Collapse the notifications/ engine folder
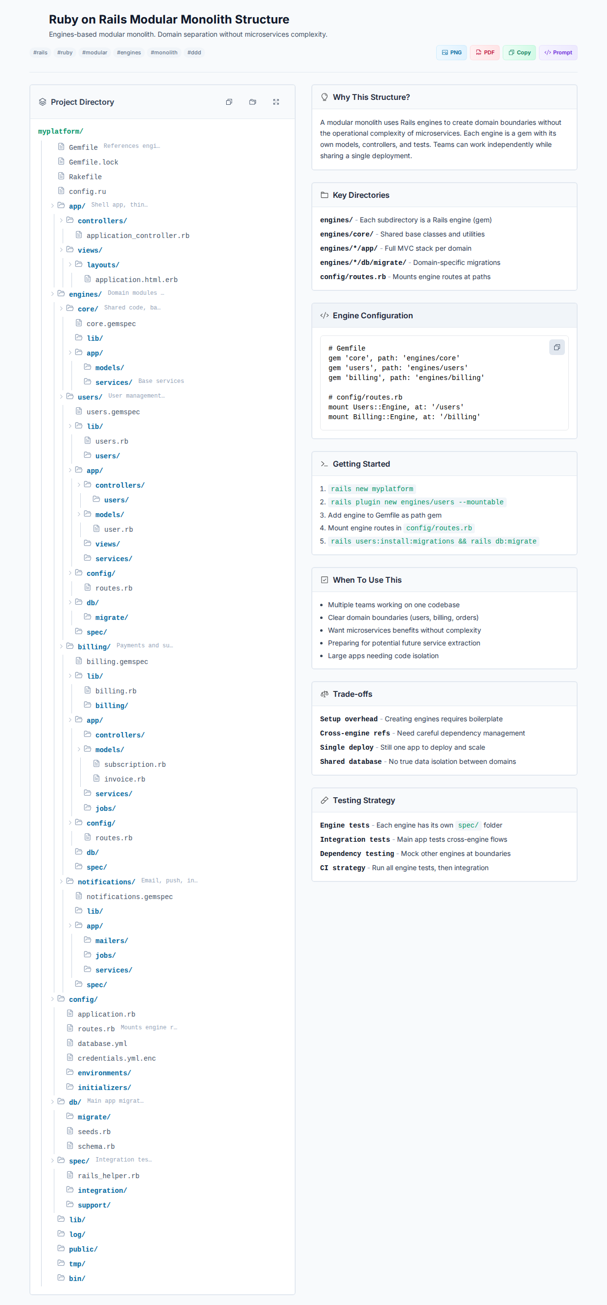The image size is (607, 1305). point(61,881)
